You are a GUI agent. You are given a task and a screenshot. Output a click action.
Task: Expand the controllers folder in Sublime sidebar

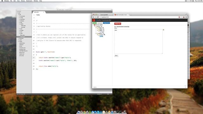tap(19, 19)
